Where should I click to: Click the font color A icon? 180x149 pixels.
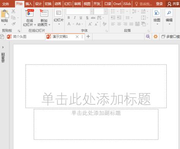(69, 24)
